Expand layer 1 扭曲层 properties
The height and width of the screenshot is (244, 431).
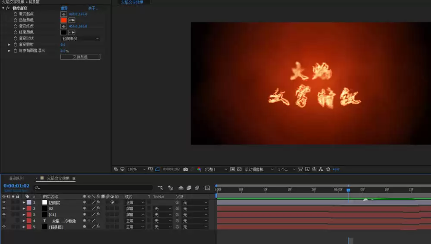click(24, 202)
